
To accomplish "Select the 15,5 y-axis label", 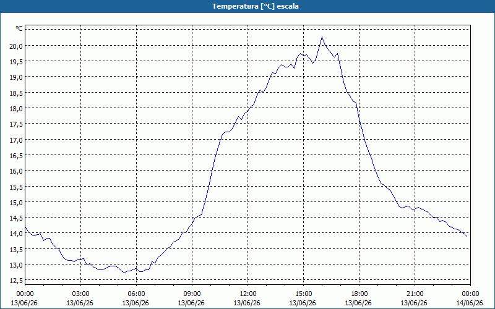I will tap(17, 187).
